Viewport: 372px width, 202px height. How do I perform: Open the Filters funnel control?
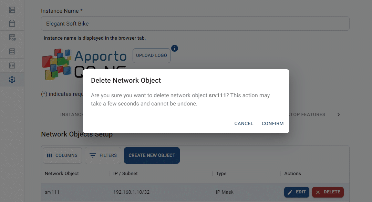click(x=103, y=155)
